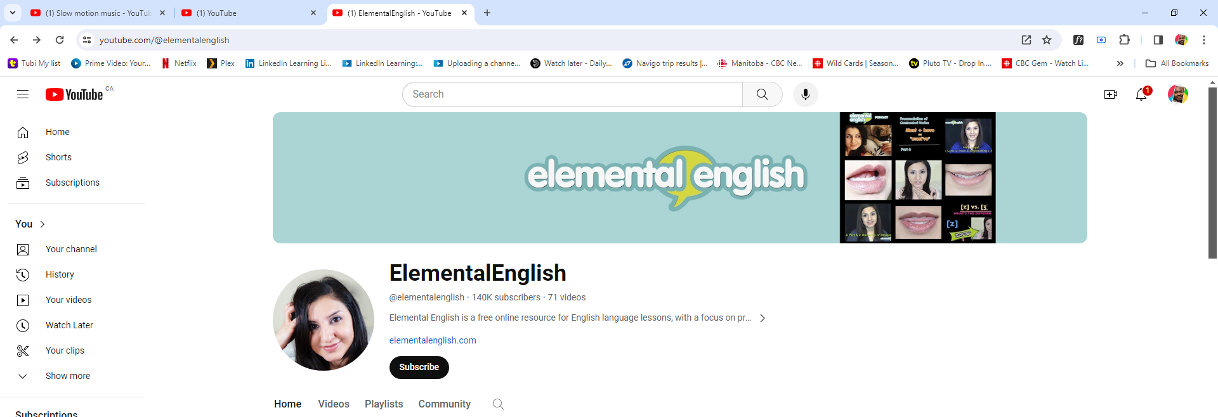Toggle the Chrome side panel
The width and height of the screenshot is (1218, 417).
[x=1158, y=40]
